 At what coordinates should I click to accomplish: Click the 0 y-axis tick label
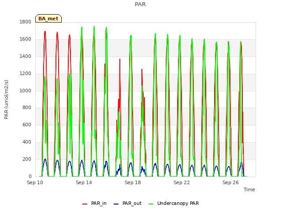tap(30, 176)
